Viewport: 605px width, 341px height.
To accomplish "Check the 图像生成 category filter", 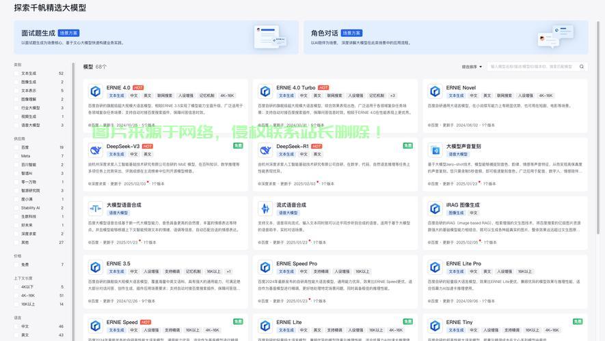I will point(16,82).
